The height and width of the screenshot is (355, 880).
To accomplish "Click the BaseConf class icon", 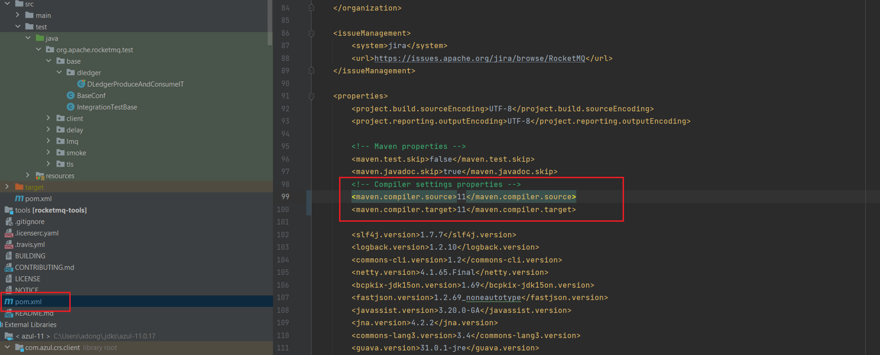I will click(70, 95).
